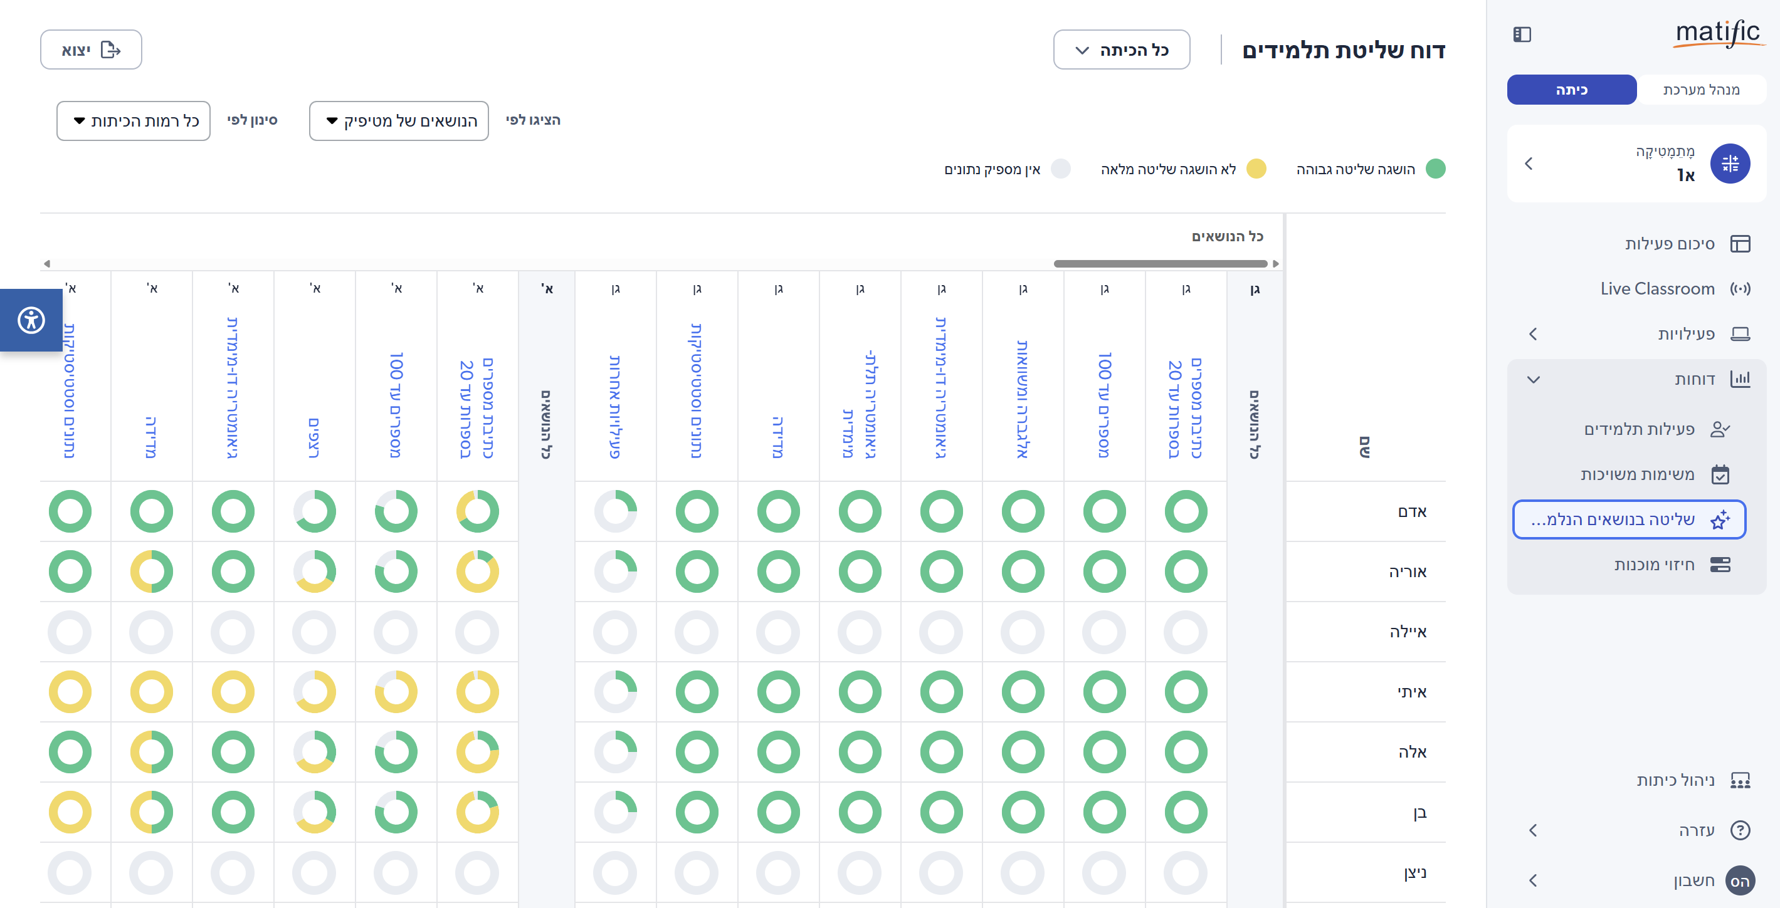Collapse the דוחות menu section
1780x908 pixels.
click(x=1534, y=379)
